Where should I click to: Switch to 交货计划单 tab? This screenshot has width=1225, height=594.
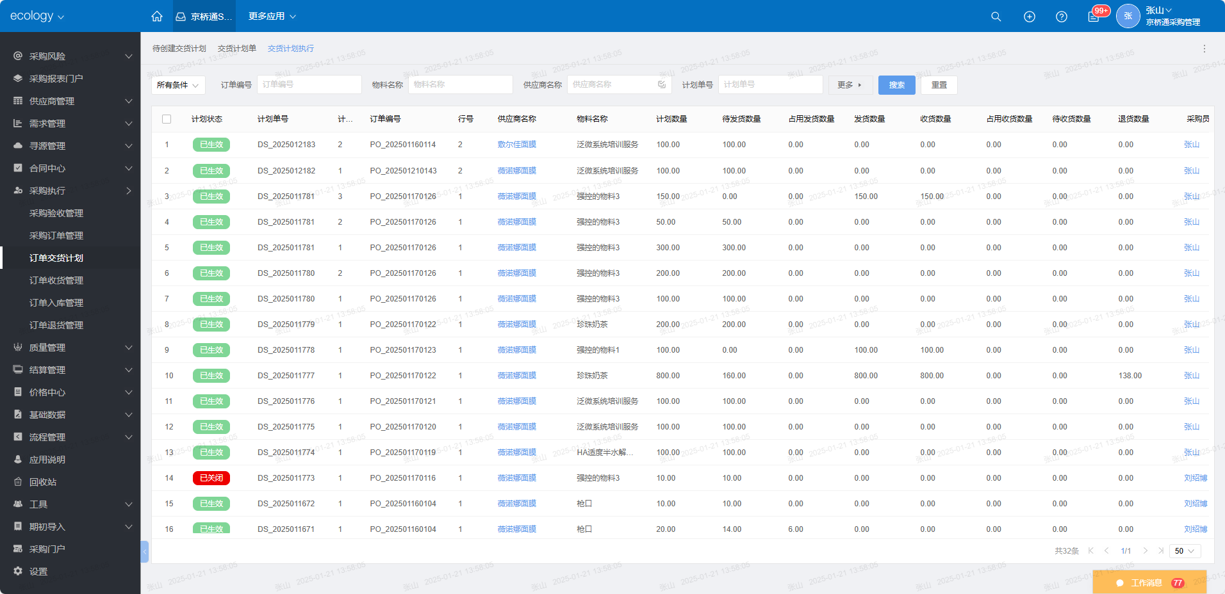click(237, 49)
